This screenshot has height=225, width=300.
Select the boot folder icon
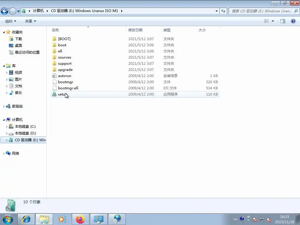click(54, 45)
